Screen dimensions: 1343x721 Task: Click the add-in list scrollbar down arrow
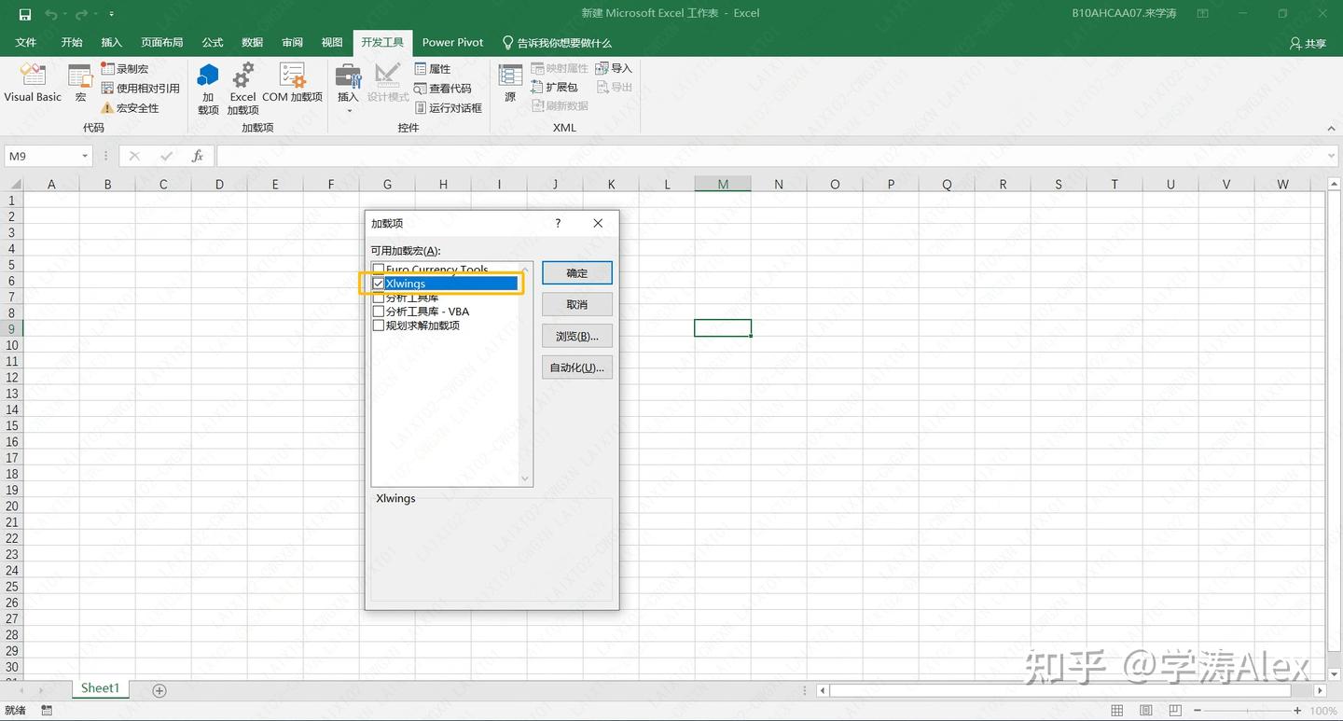(x=525, y=479)
